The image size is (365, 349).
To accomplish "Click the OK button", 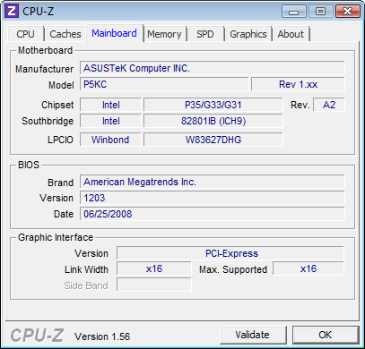I will pyautogui.click(x=326, y=335).
